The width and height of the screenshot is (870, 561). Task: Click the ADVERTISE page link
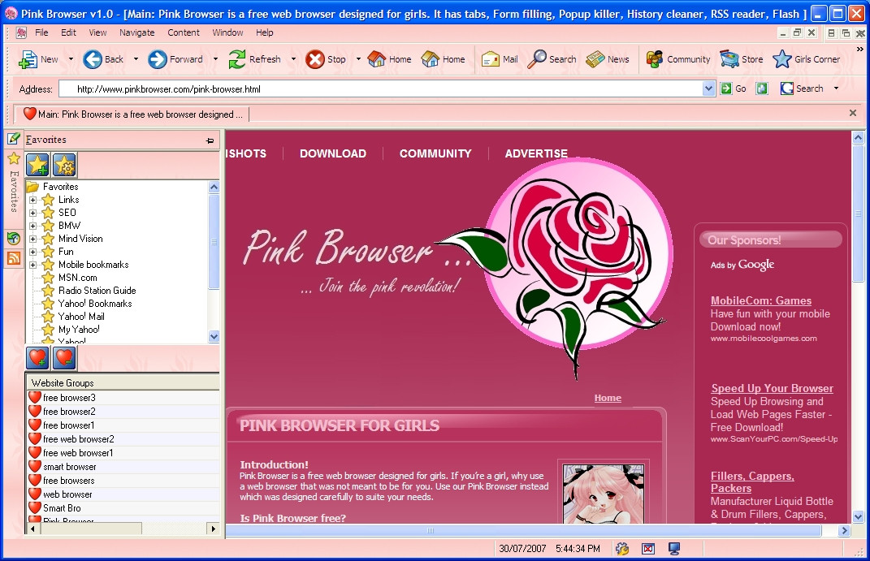pyautogui.click(x=536, y=153)
